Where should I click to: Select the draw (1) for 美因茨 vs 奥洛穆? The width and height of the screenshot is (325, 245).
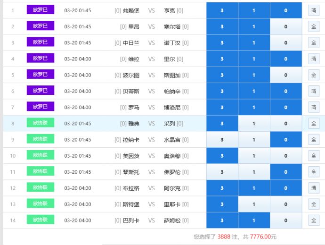tap(254, 156)
